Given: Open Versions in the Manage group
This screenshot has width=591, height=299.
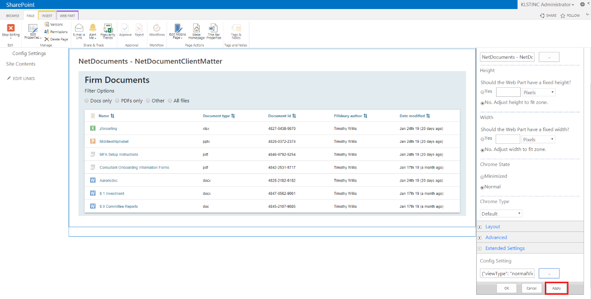Looking at the screenshot, I should [53, 25].
